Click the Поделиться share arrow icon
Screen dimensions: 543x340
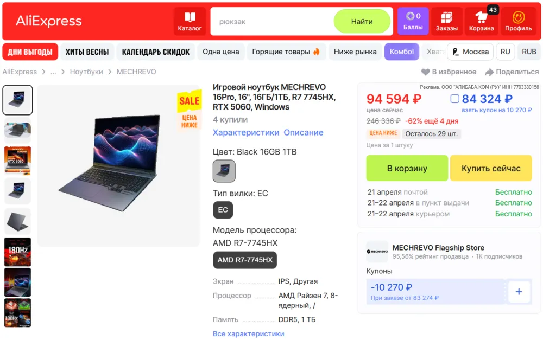489,72
